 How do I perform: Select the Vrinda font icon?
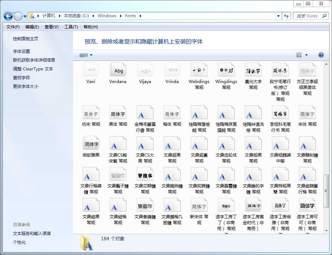click(x=172, y=70)
